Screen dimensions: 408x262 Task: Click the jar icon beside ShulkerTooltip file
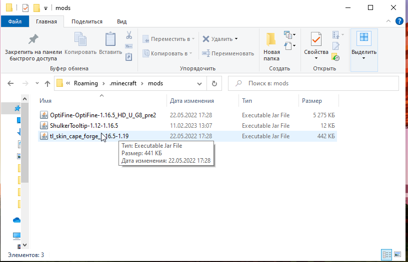tap(43, 126)
